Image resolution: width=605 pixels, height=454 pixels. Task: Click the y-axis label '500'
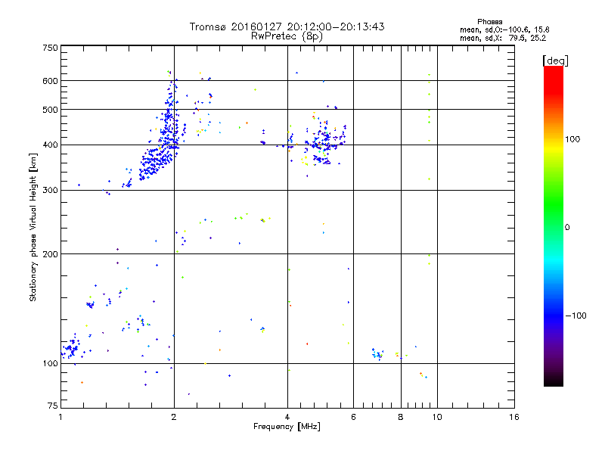click(51, 110)
